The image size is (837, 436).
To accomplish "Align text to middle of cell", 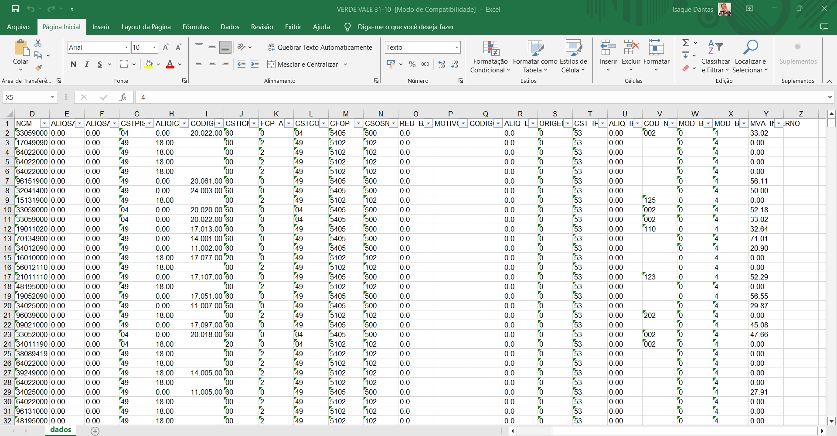I will (212, 47).
